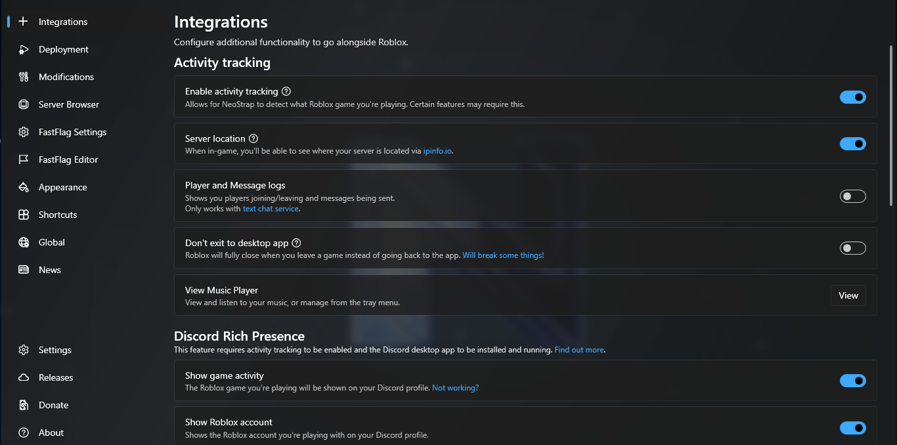Click the help icon beside Server location
Viewport: 897px width, 445px height.
coord(253,138)
